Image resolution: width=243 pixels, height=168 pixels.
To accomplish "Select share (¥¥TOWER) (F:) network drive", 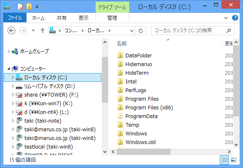I will [x=51, y=95].
